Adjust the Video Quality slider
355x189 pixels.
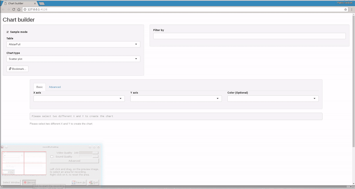pos(89,153)
